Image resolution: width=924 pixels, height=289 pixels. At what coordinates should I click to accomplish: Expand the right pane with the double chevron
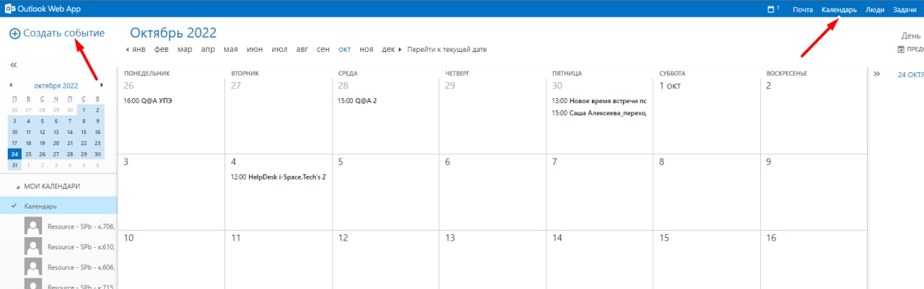(877, 74)
